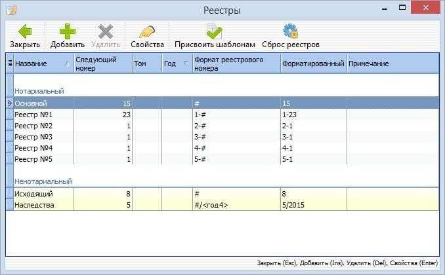Select the Реестр №3 row
Screen dimensions: 445x275
(226, 137)
